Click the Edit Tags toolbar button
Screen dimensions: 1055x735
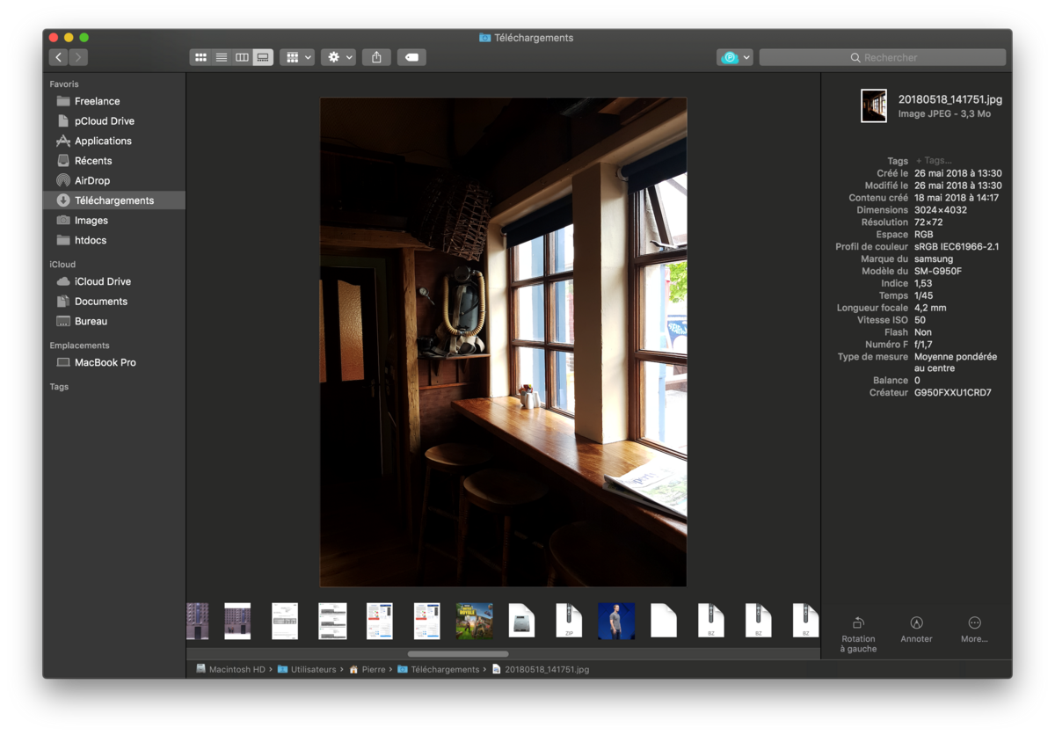tap(411, 57)
